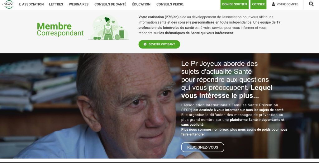Image resolution: width=319 pixels, height=163 pixels.
Task: Click the Votre cotisation 27€/an text
Action: tap(159, 17)
